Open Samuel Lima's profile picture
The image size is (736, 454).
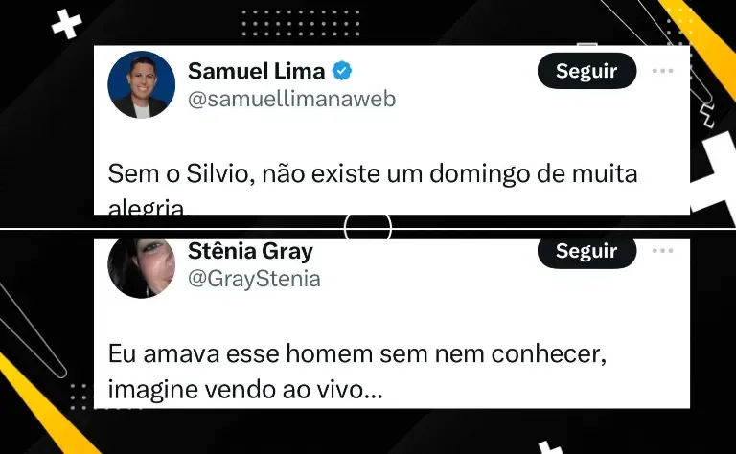tap(141, 84)
